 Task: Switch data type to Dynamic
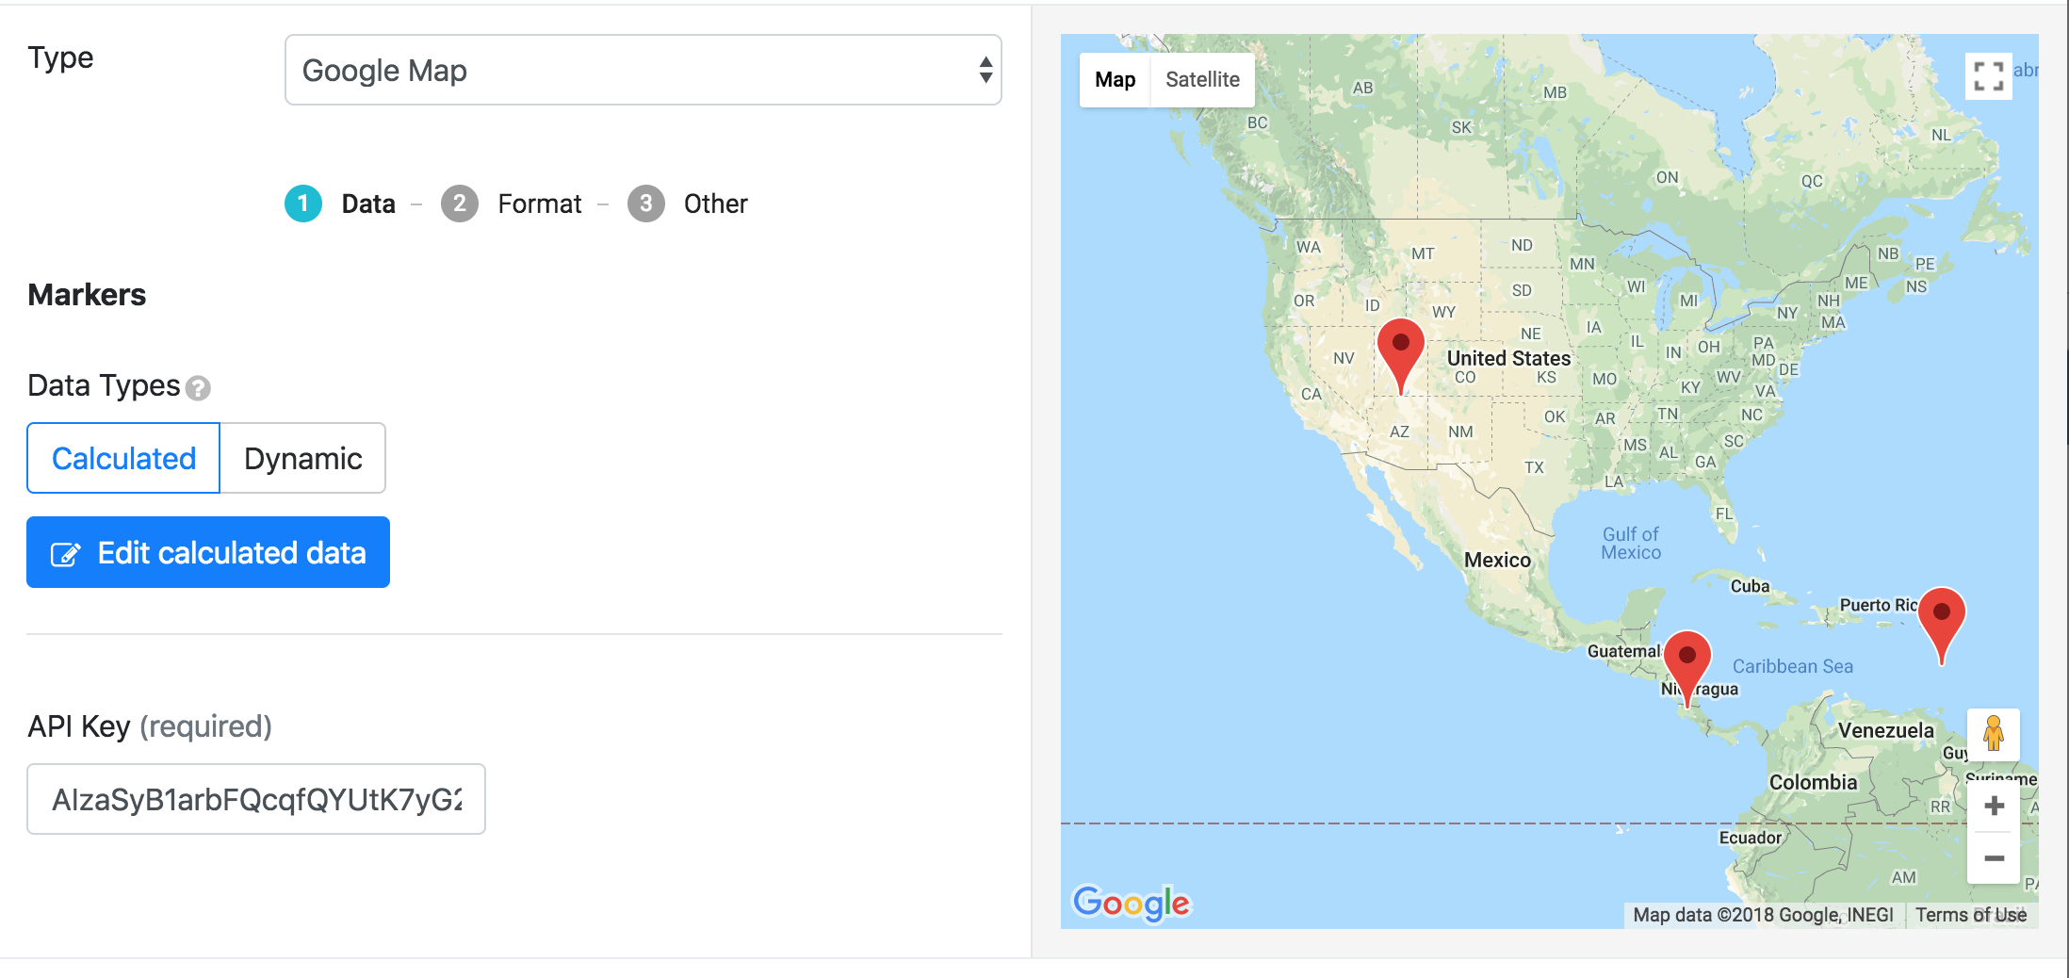(302, 459)
